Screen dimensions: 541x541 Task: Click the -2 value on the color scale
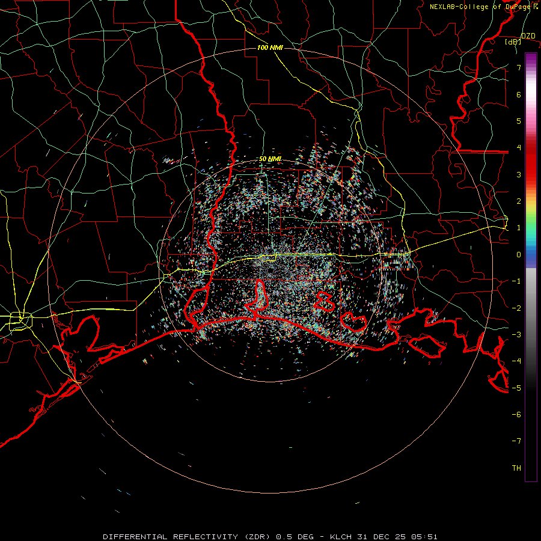coord(516,308)
